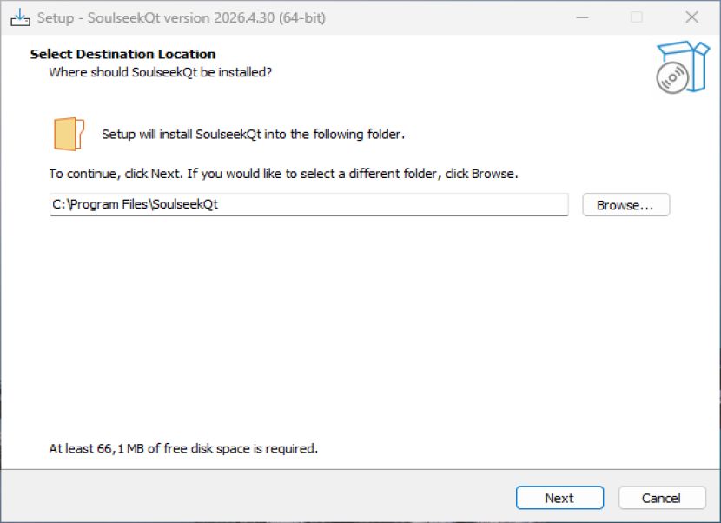
Task: Click the setup installer icon in title bar
Action: [20, 17]
